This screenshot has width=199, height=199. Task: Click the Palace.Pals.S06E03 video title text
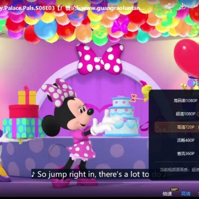click(x=73, y=8)
